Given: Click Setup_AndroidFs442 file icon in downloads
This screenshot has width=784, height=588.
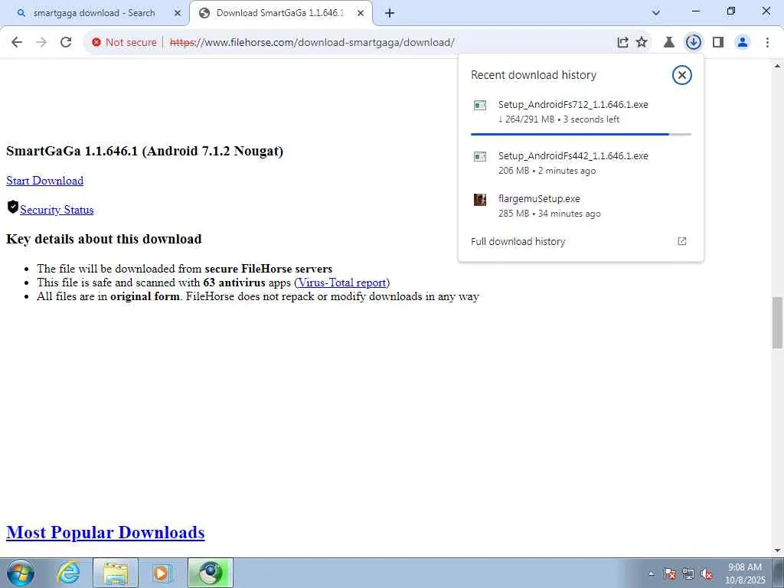Looking at the screenshot, I should coord(479,157).
